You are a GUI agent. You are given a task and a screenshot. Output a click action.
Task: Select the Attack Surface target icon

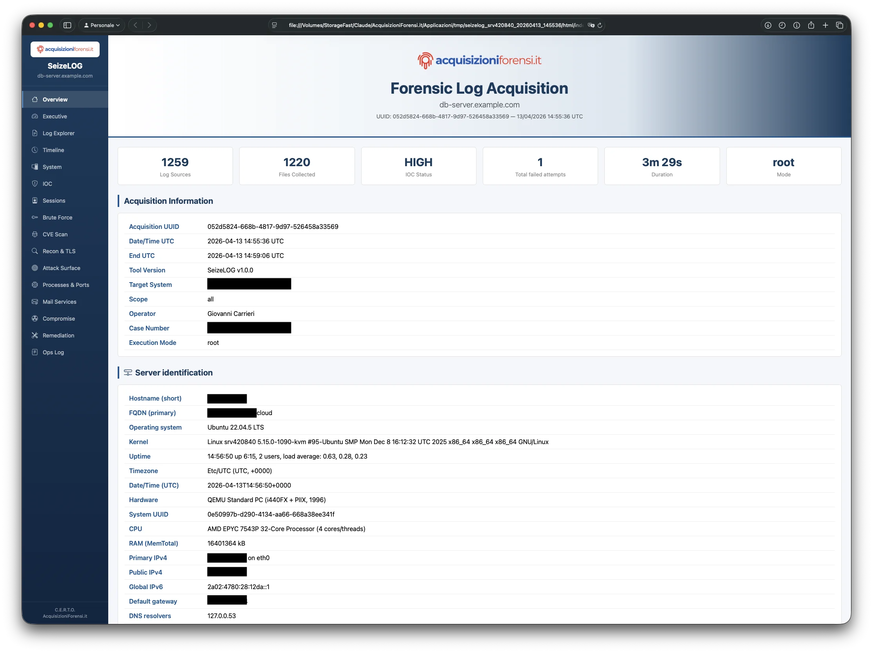(36, 268)
